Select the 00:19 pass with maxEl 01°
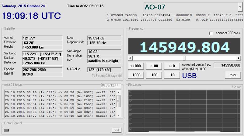 coord(60,92)
